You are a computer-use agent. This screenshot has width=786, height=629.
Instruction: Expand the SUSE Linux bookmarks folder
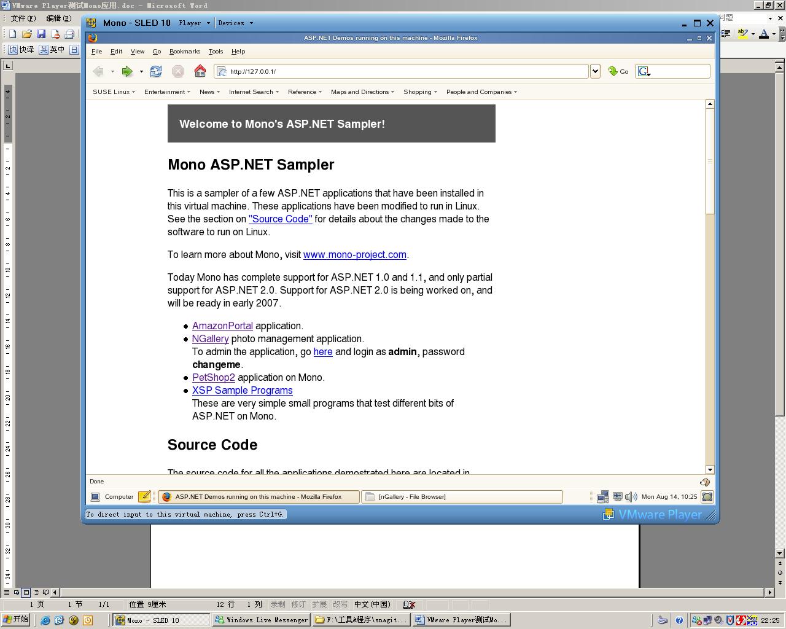114,92
